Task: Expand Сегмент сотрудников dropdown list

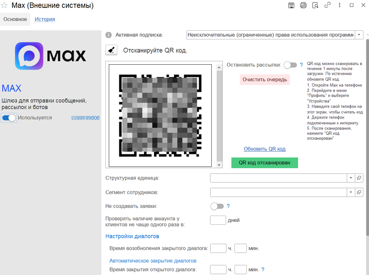Action: coord(351,192)
